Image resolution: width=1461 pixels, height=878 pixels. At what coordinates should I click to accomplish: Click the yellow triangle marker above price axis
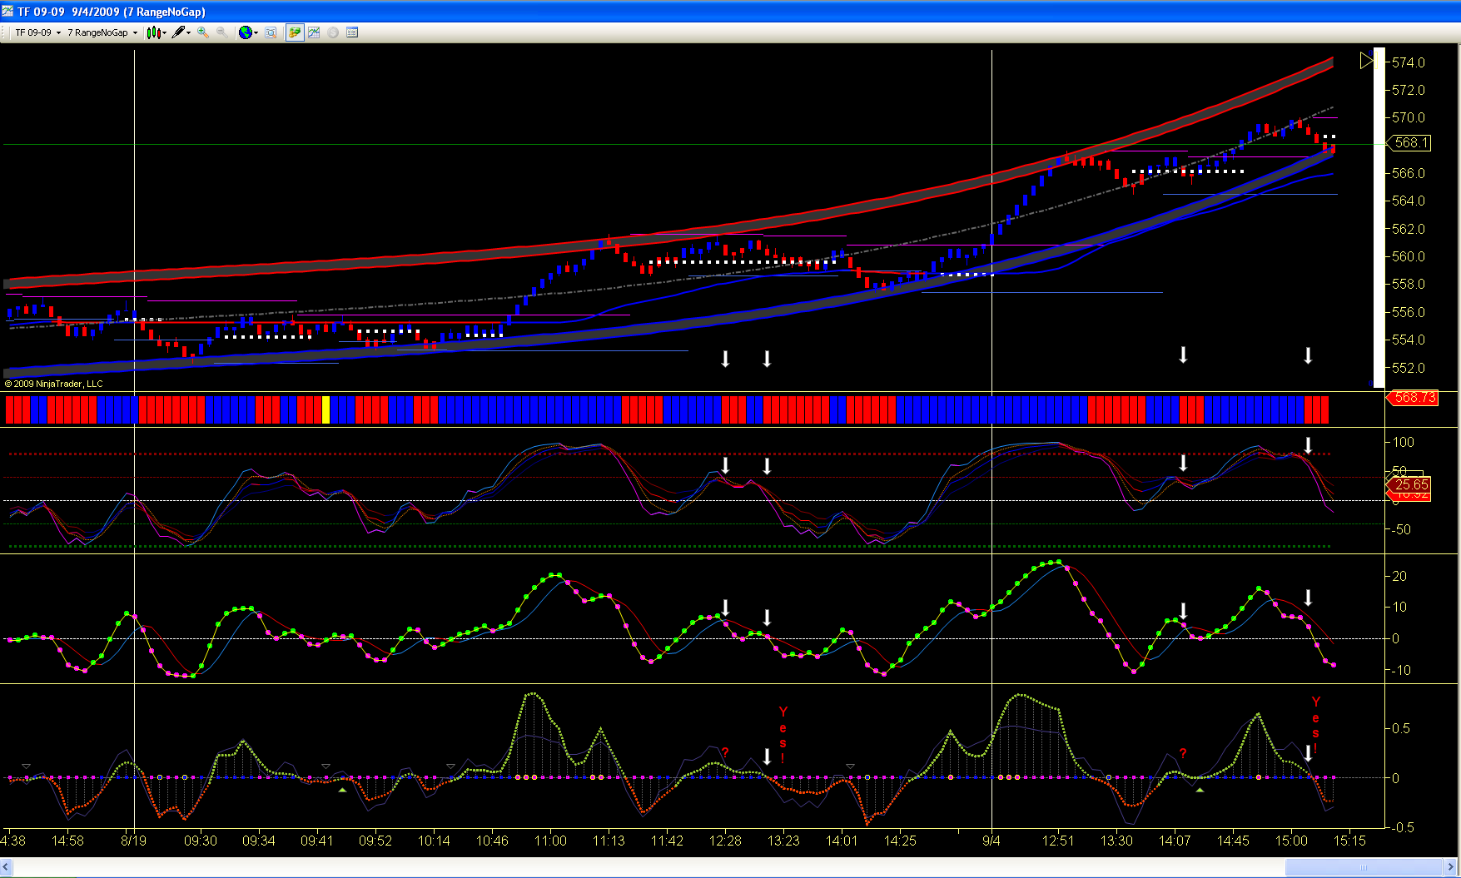1366,60
